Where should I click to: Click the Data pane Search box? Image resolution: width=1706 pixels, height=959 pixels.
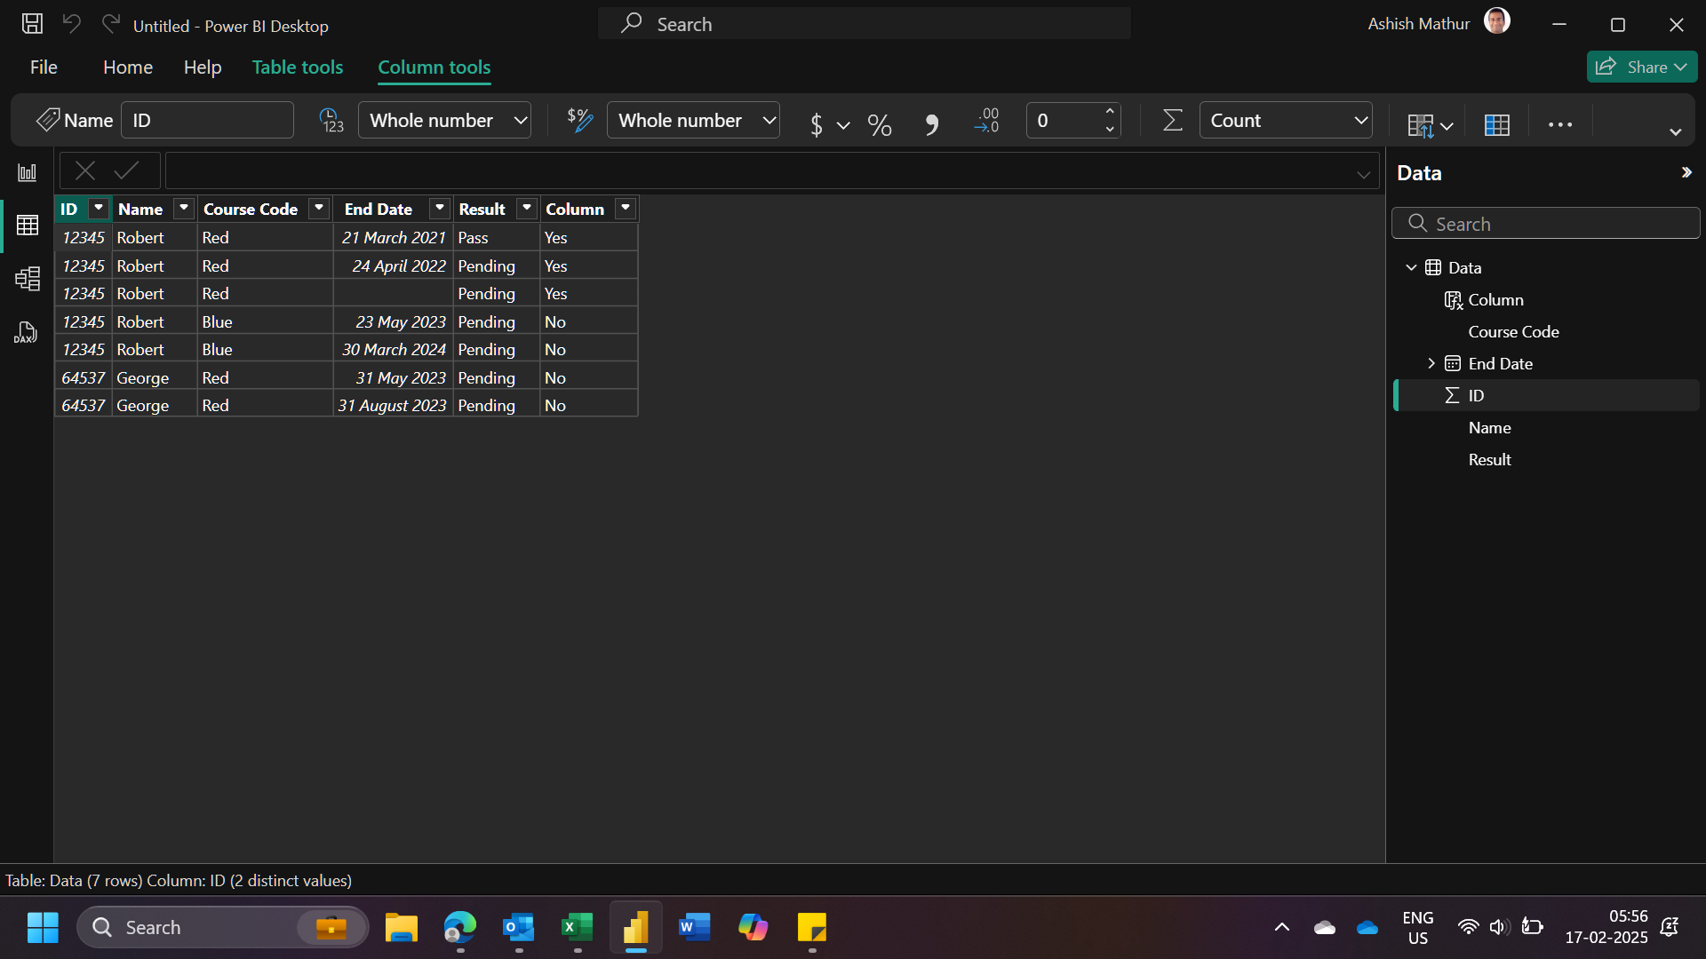[1546, 224]
